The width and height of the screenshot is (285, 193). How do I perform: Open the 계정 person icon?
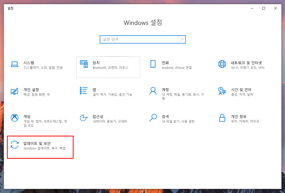[153, 91]
